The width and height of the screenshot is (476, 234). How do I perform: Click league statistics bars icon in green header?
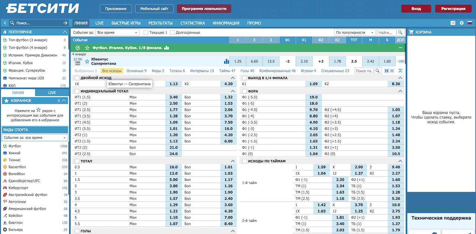click(x=167, y=48)
